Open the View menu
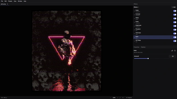The width and height of the screenshot is (177, 99). 15,1
